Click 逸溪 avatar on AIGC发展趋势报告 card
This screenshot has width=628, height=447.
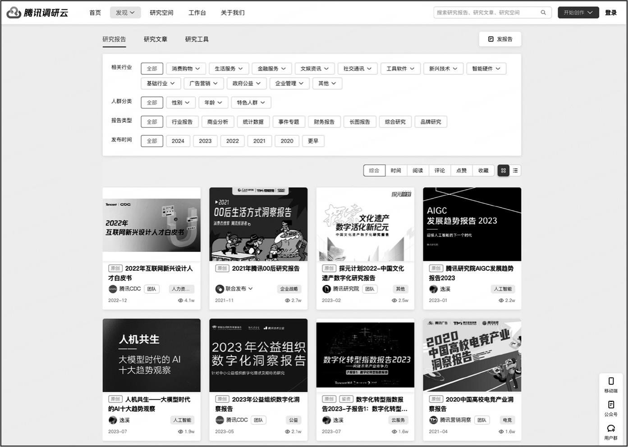point(433,289)
